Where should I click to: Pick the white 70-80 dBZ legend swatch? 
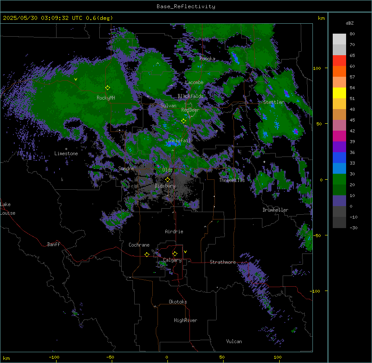point(339,39)
